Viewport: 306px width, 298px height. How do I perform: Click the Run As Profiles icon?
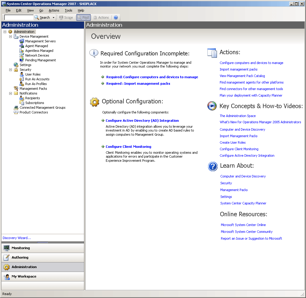pos(21,84)
